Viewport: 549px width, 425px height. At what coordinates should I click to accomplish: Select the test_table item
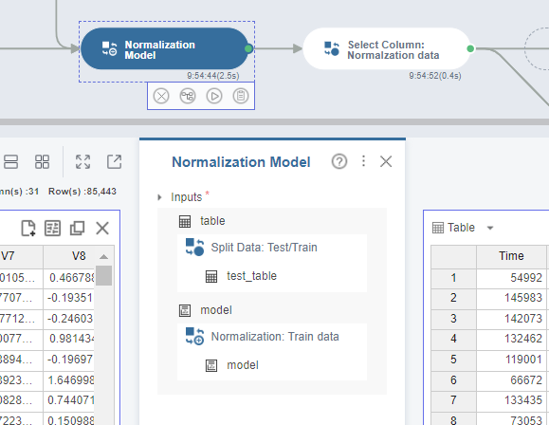point(251,276)
